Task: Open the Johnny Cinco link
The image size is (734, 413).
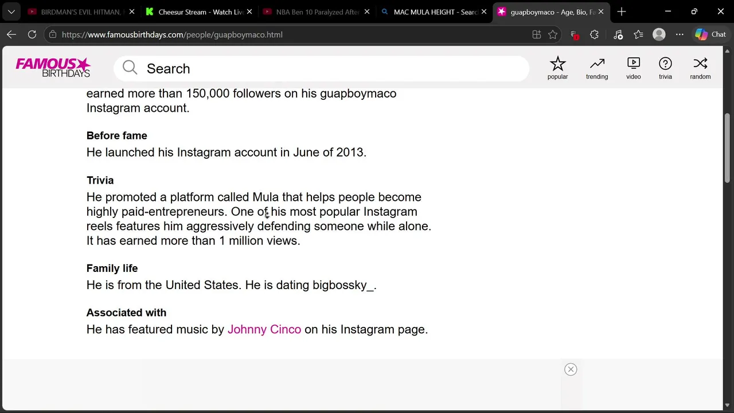Action: tap(264, 329)
